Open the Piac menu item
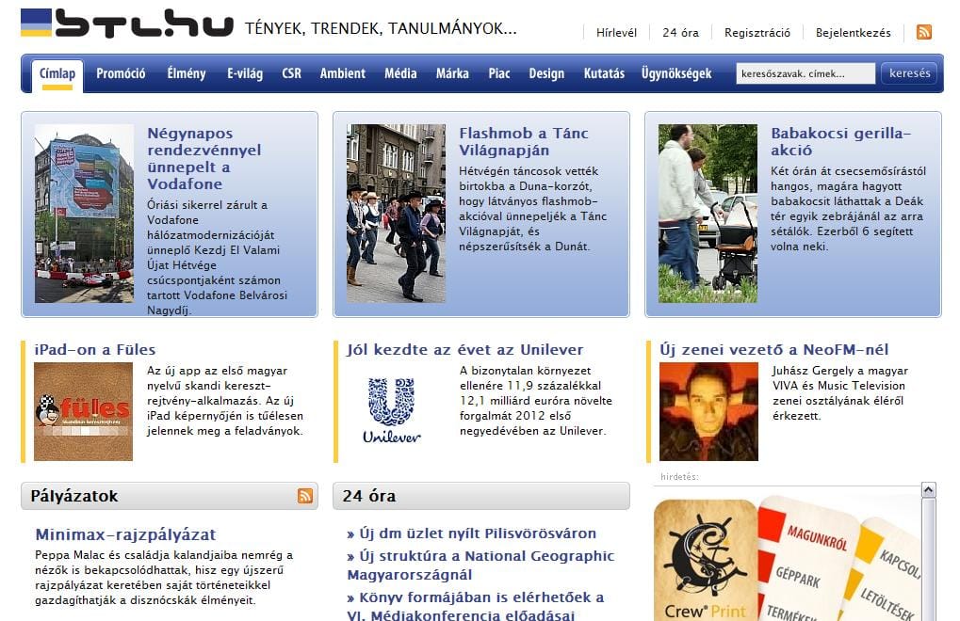The width and height of the screenshot is (960, 621). (x=499, y=73)
